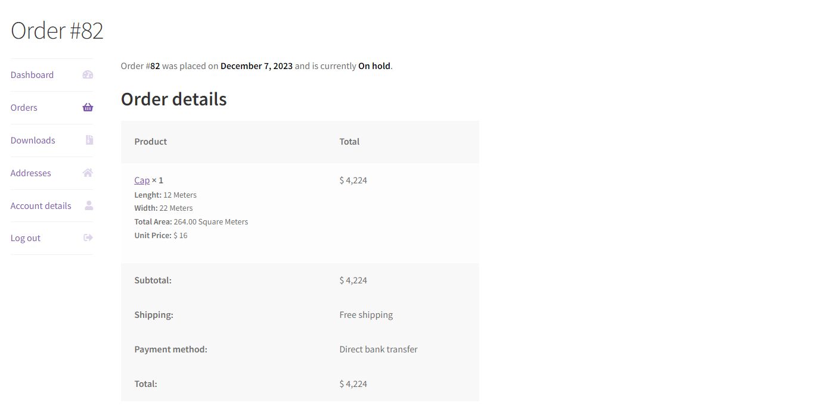Click the Downloads file icon
This screenshot has width=813, height=406.
pyautogui.click(x=89, y=140)
